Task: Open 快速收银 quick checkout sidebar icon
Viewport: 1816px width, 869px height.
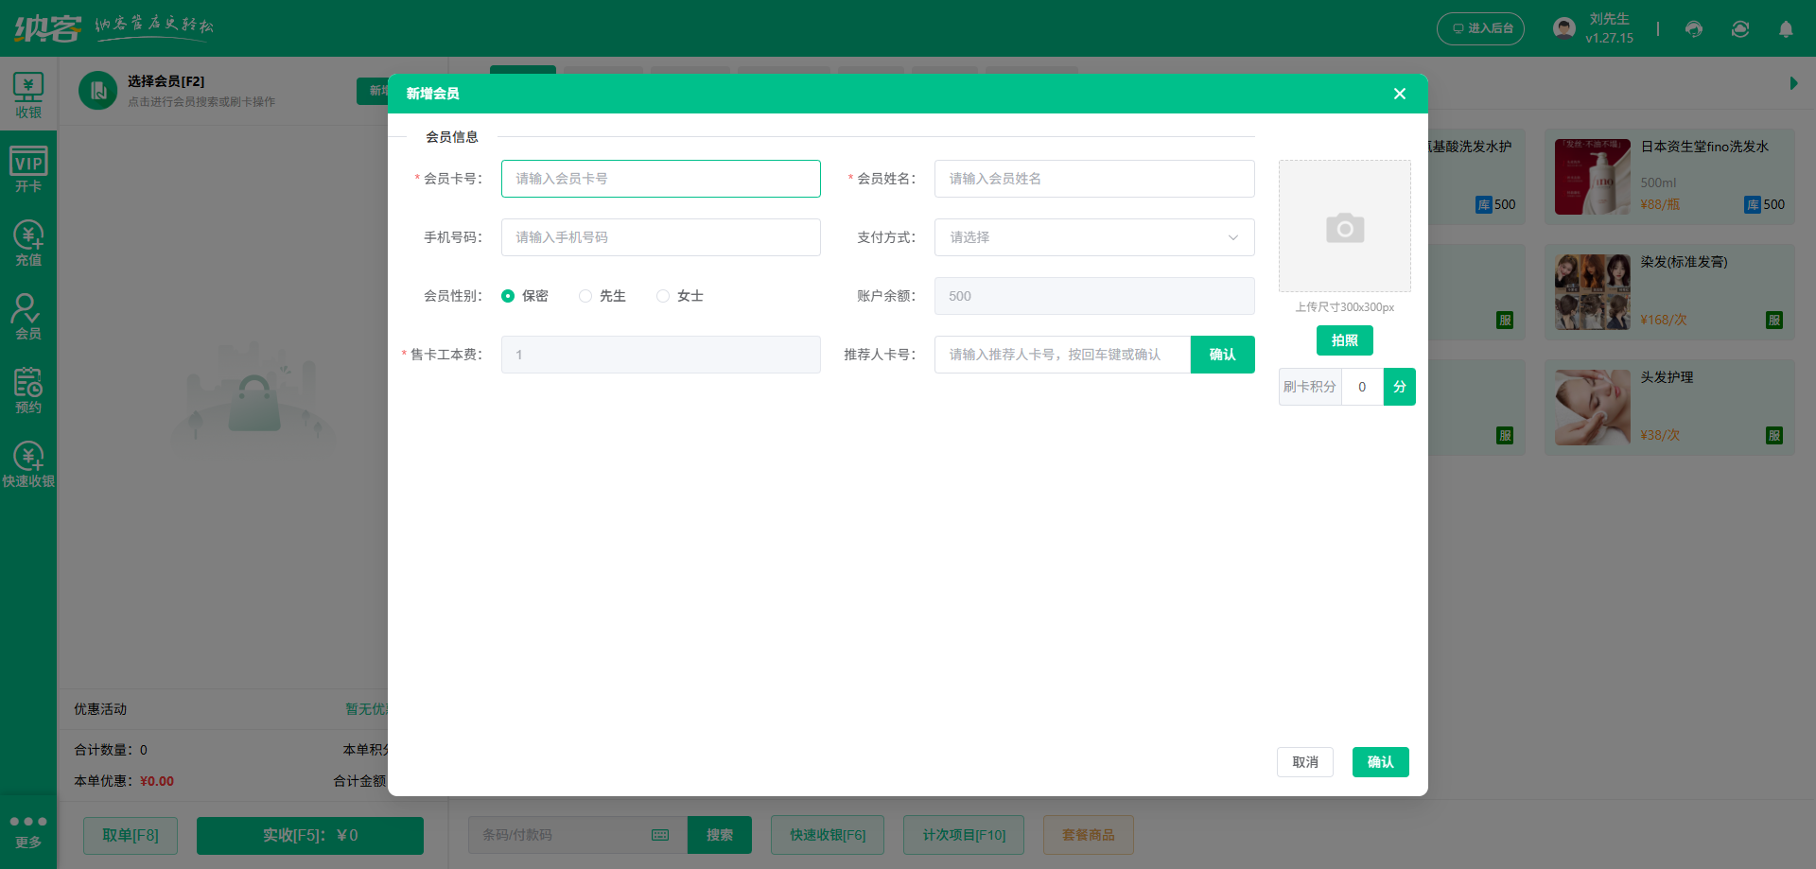Action: click(x=28, y=463)
